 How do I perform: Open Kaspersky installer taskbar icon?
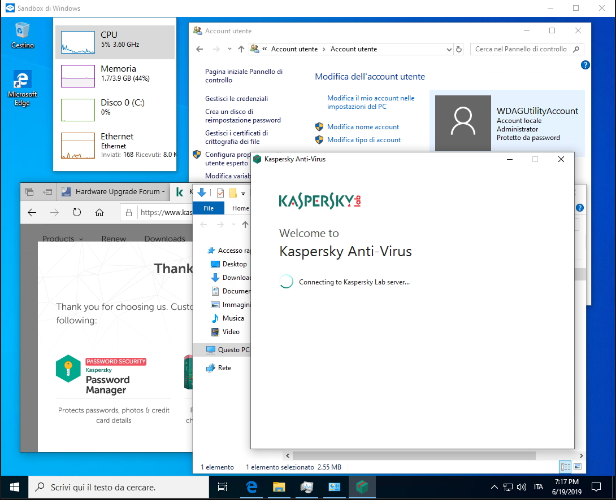362,488
